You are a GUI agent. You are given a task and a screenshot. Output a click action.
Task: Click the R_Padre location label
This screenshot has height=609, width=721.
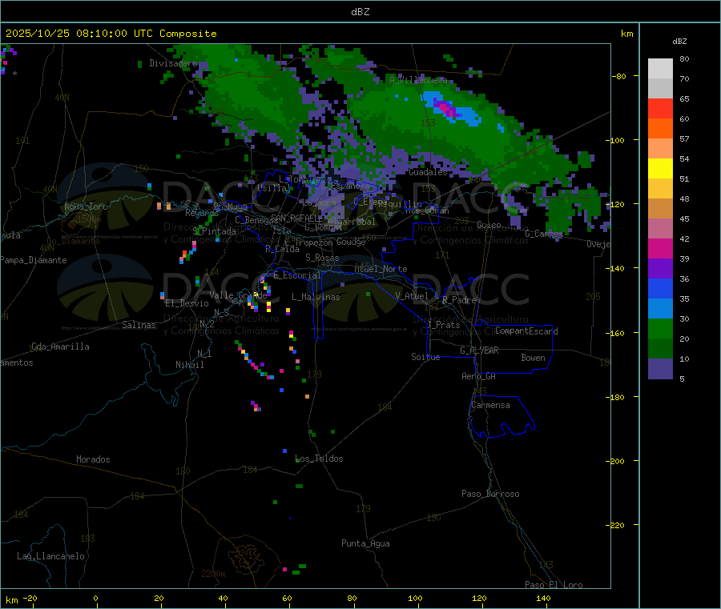pos(459,300)
